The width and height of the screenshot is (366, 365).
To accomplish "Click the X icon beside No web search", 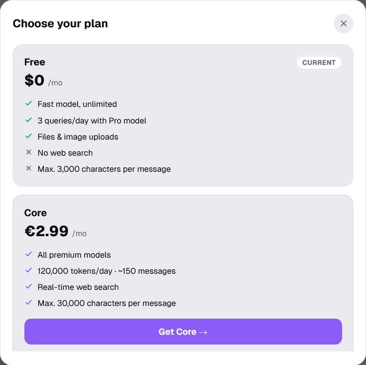I will (x=29, y=153).
